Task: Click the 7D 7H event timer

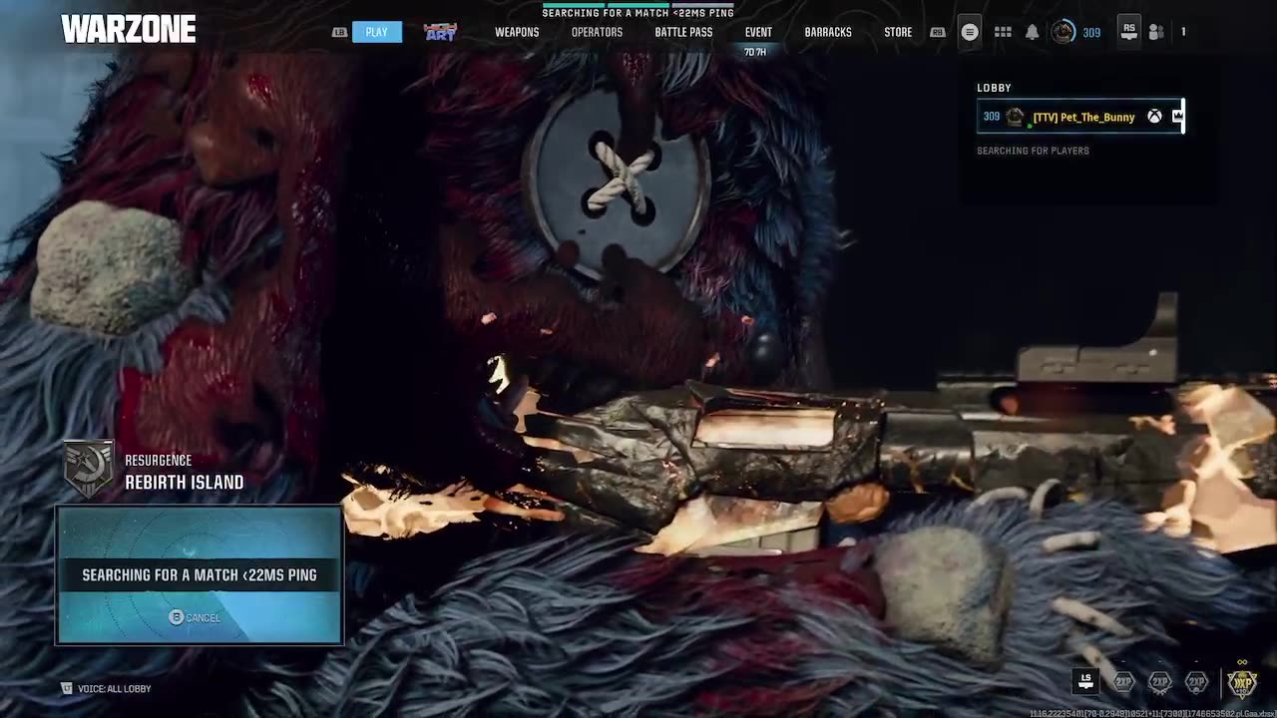Action: [755, 52]
